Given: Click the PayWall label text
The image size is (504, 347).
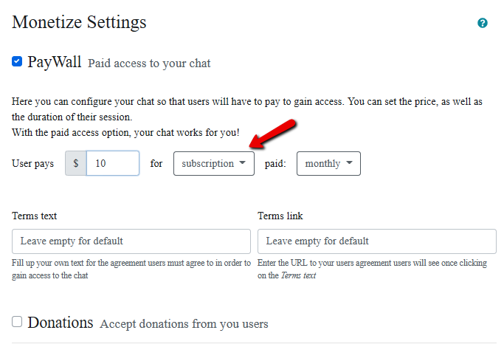Looking at the screenshot, I should pyautogui.click(x=55, y=62).
